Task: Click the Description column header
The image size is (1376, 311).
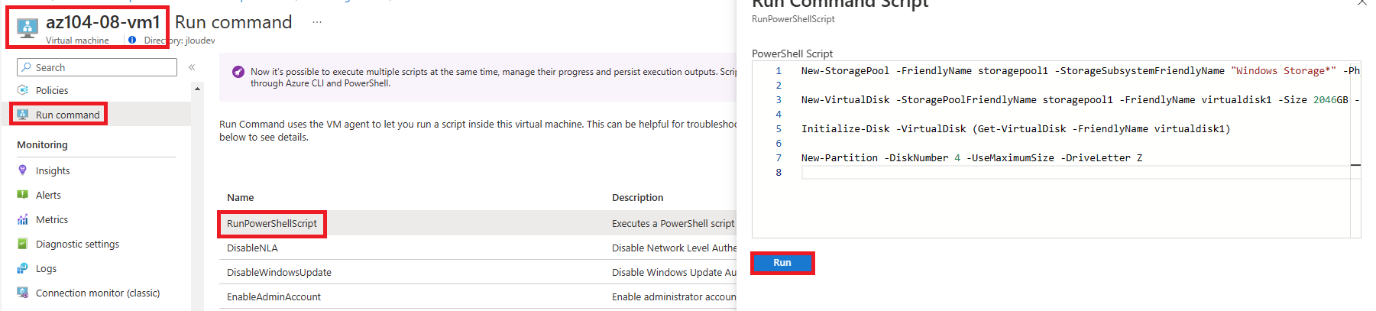Action: 638,197
